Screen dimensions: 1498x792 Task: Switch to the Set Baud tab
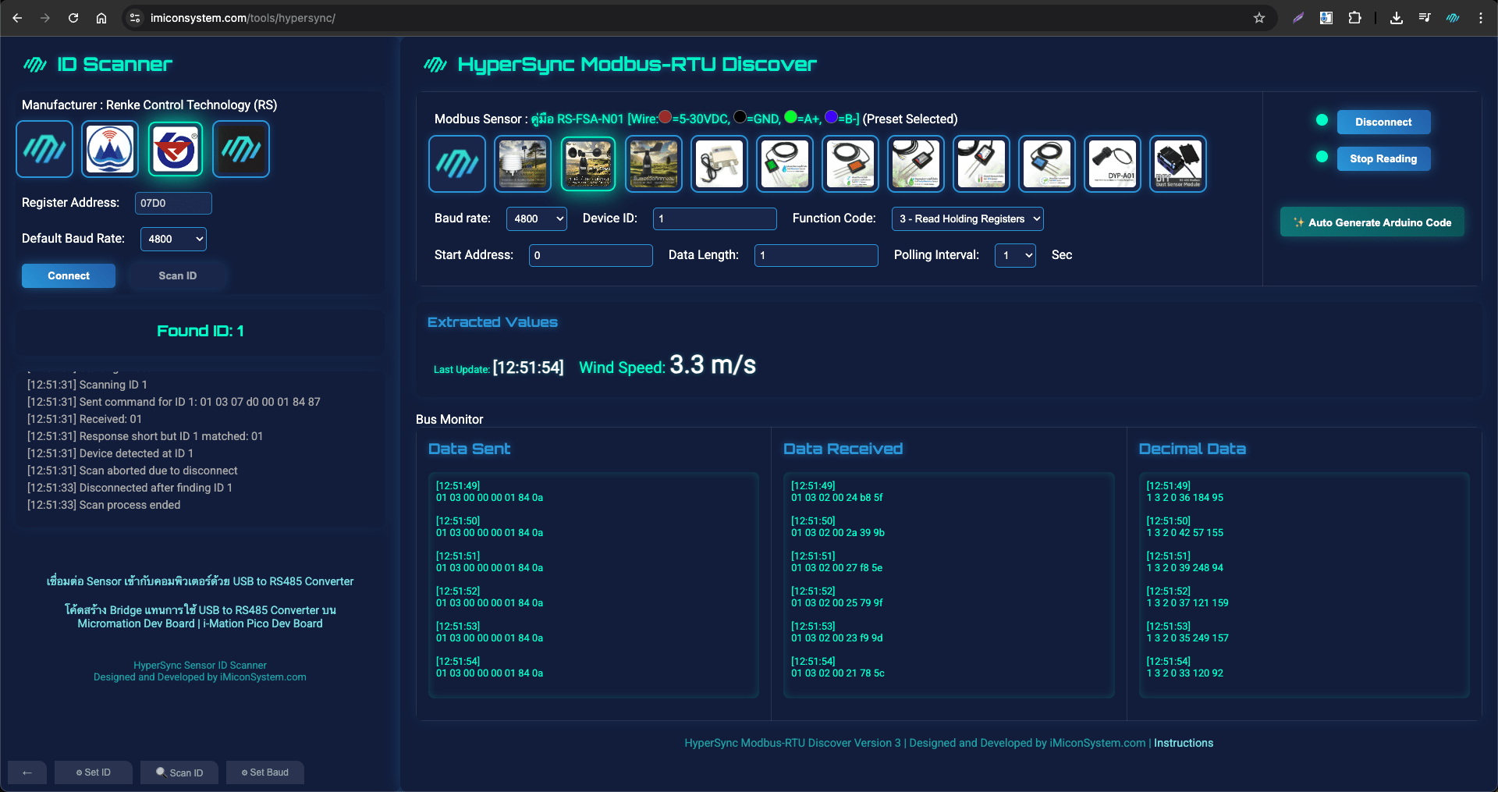coord(265,772)
